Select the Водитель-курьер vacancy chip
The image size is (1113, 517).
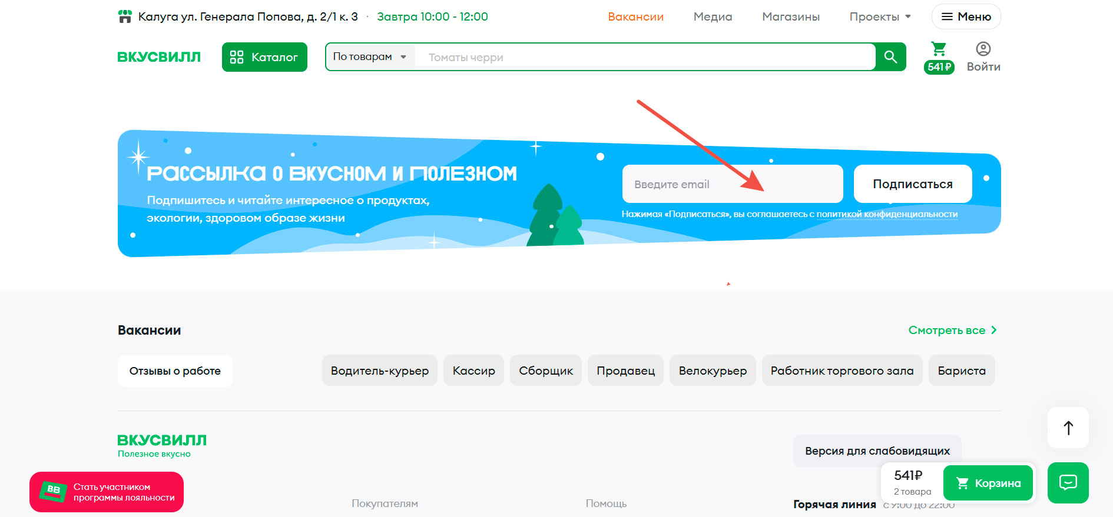point(380,371)
